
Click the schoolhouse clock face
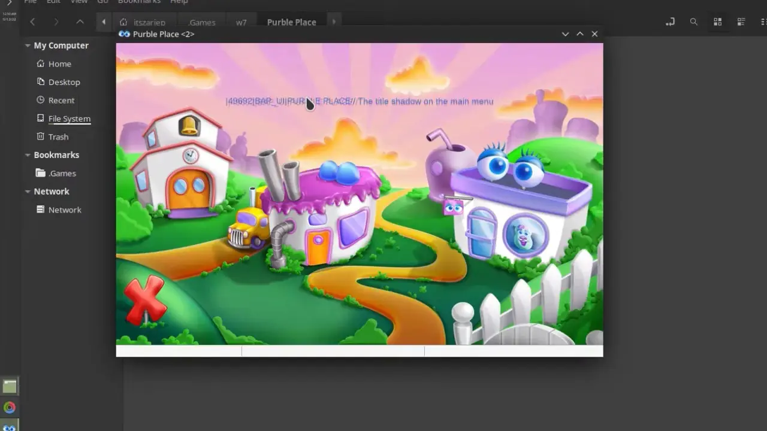pyautogui.click(x=191, y=156)
